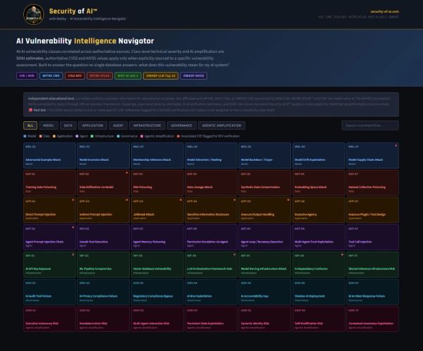Image resolution: width=423 pixels, height=351 pixels.
Task: Open the RAG Poisoning card
Action: pos(157,183)
